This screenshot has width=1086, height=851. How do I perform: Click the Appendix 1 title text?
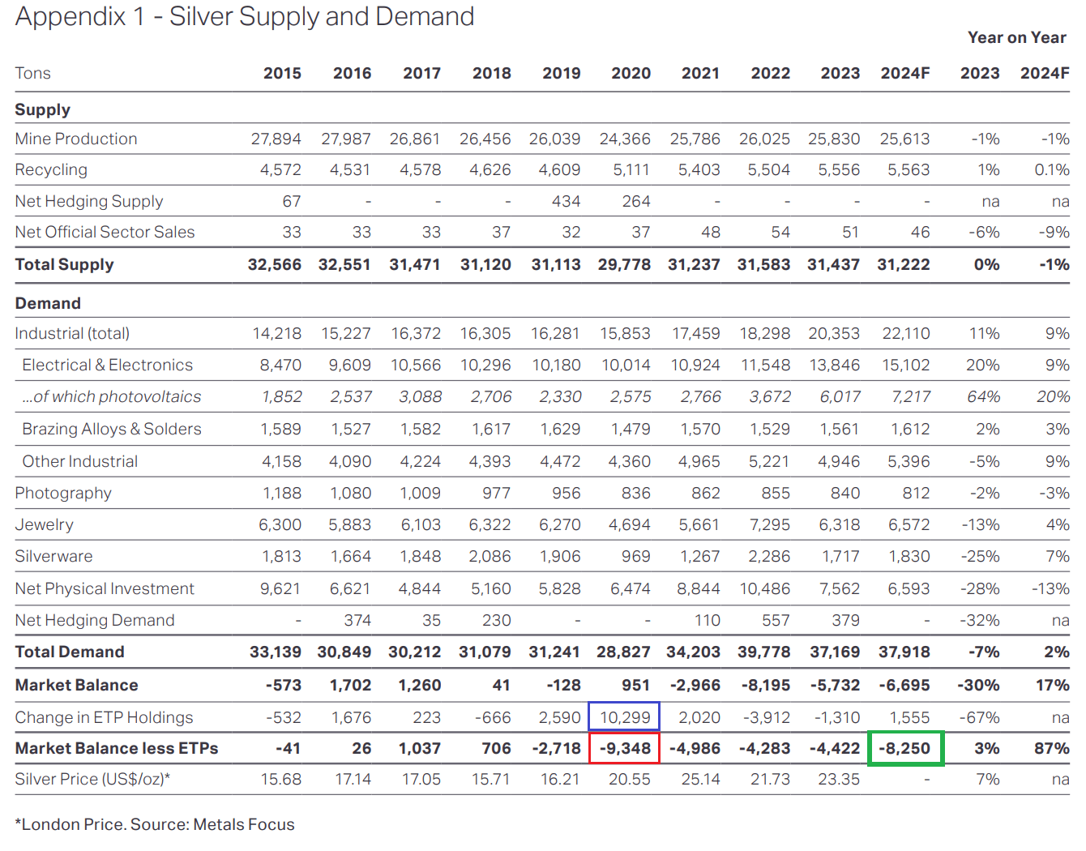(x=243, y=17)
